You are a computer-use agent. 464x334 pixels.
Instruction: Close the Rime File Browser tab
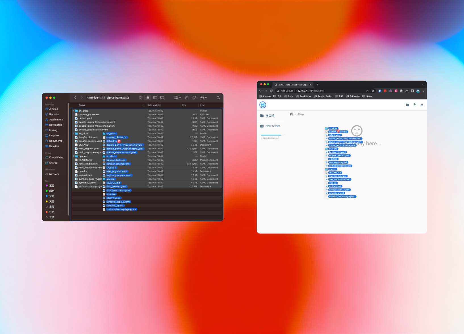tap(311, 85)
